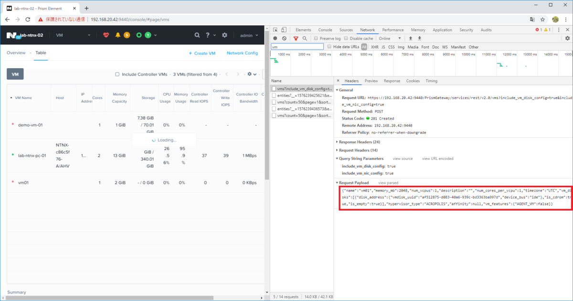Click the network filter text field

pyautogui.click(x=297, y=47)
